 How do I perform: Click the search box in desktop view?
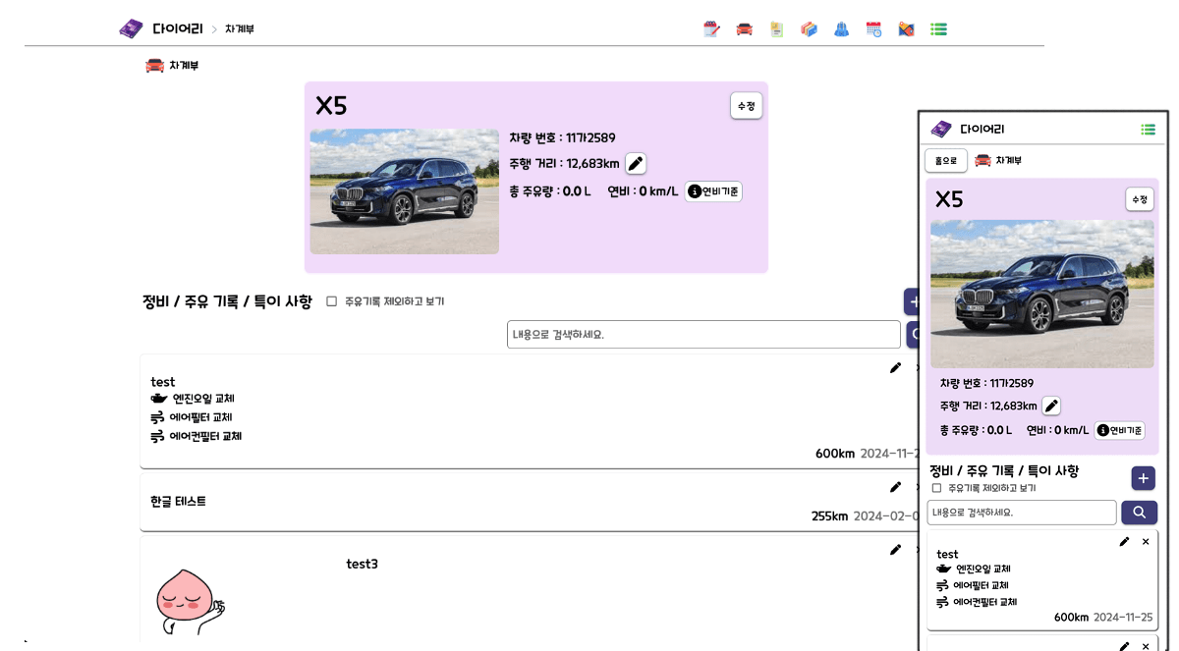click(x=703, y=335)
